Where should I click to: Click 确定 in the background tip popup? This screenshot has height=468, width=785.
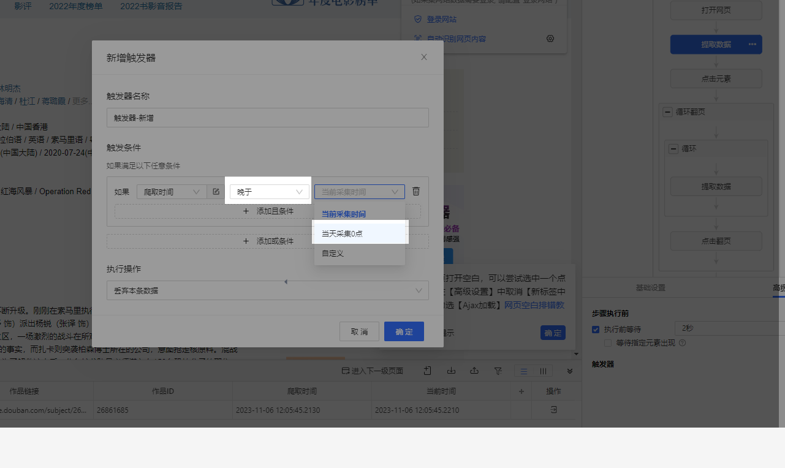coord(553,333)
